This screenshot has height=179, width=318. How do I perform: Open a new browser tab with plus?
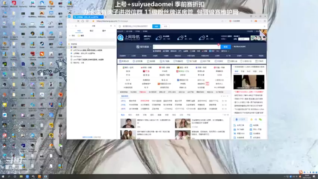coord(106,17)
